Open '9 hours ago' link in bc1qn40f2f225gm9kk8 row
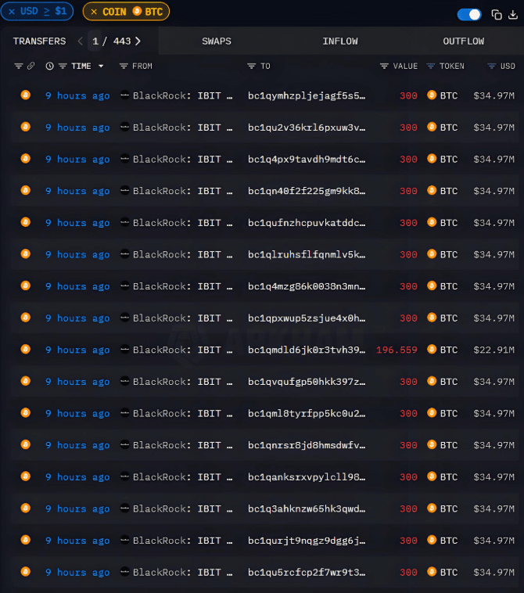Viewport: 524px width, 593px height. point(77,191)
